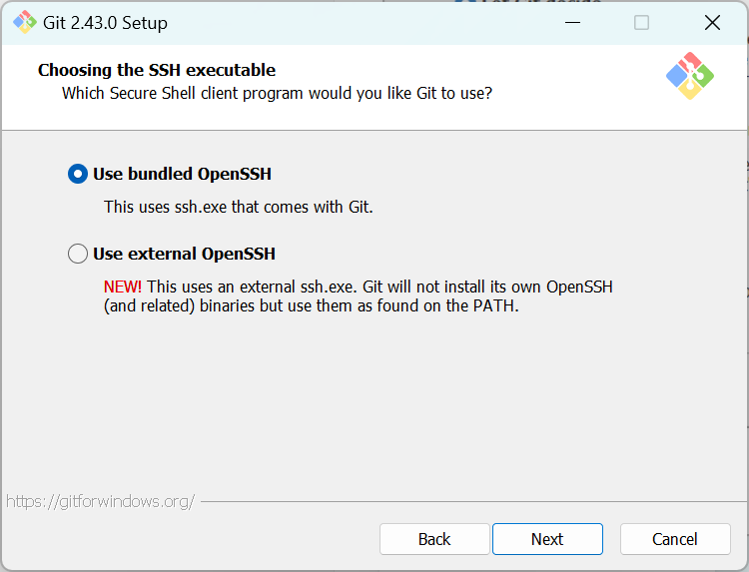
Task: Click the 'ssh.exe that comes with Git' description
Action: point(238,208)
